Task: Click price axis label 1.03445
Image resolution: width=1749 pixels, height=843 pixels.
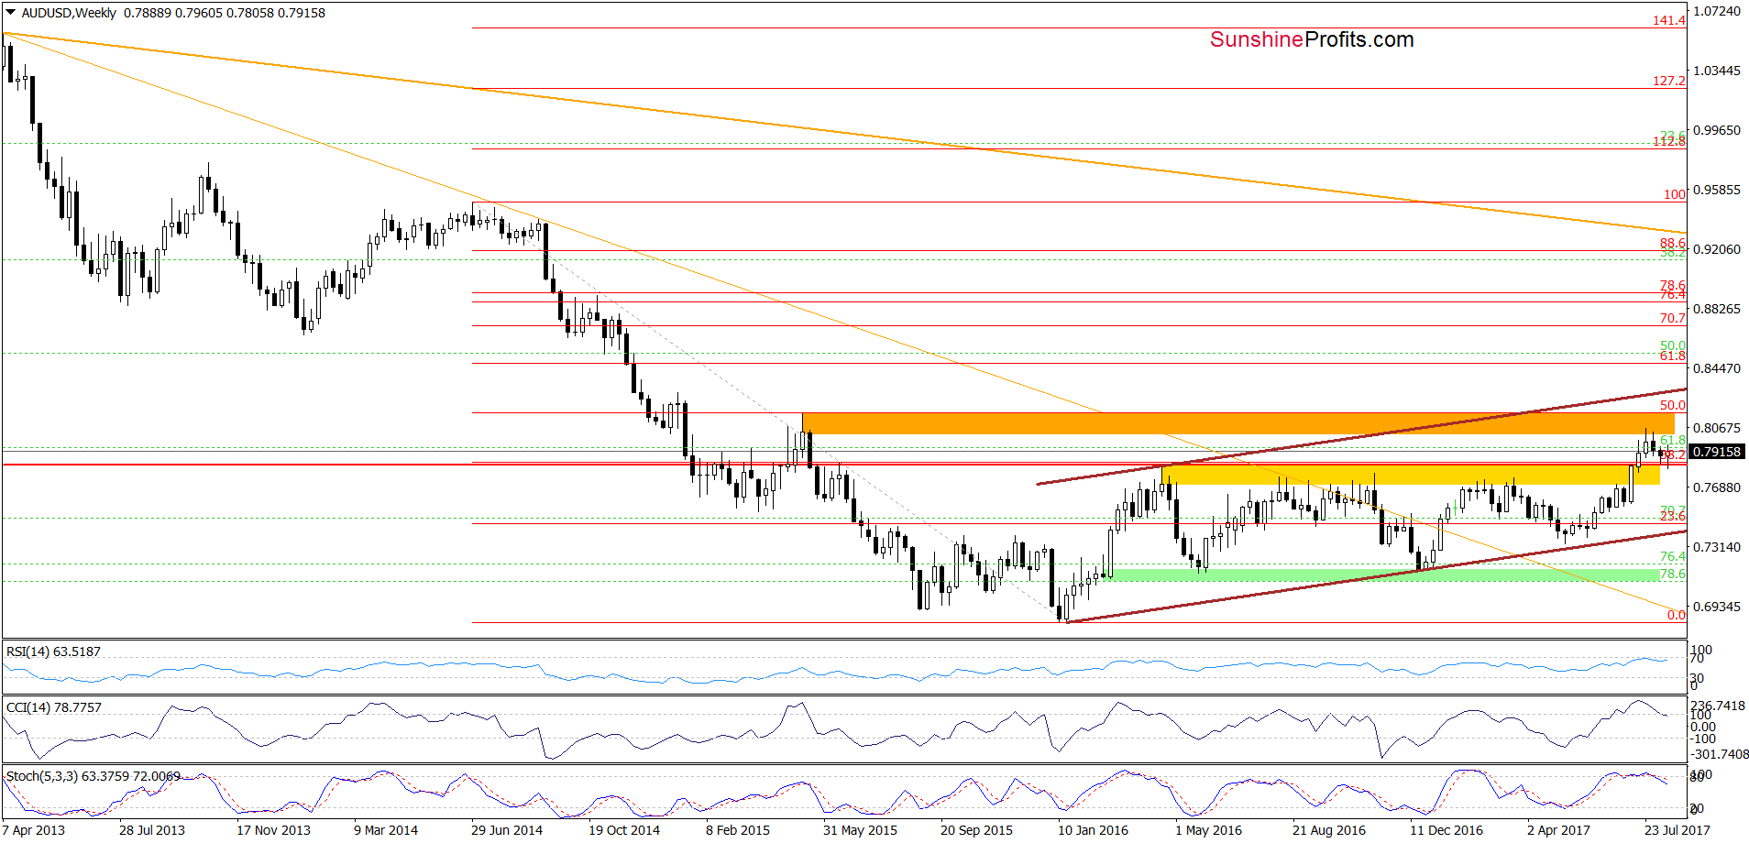Action: pos(1717,71)
